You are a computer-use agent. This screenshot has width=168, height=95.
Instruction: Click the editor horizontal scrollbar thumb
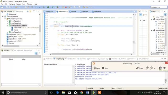point(76,54)
